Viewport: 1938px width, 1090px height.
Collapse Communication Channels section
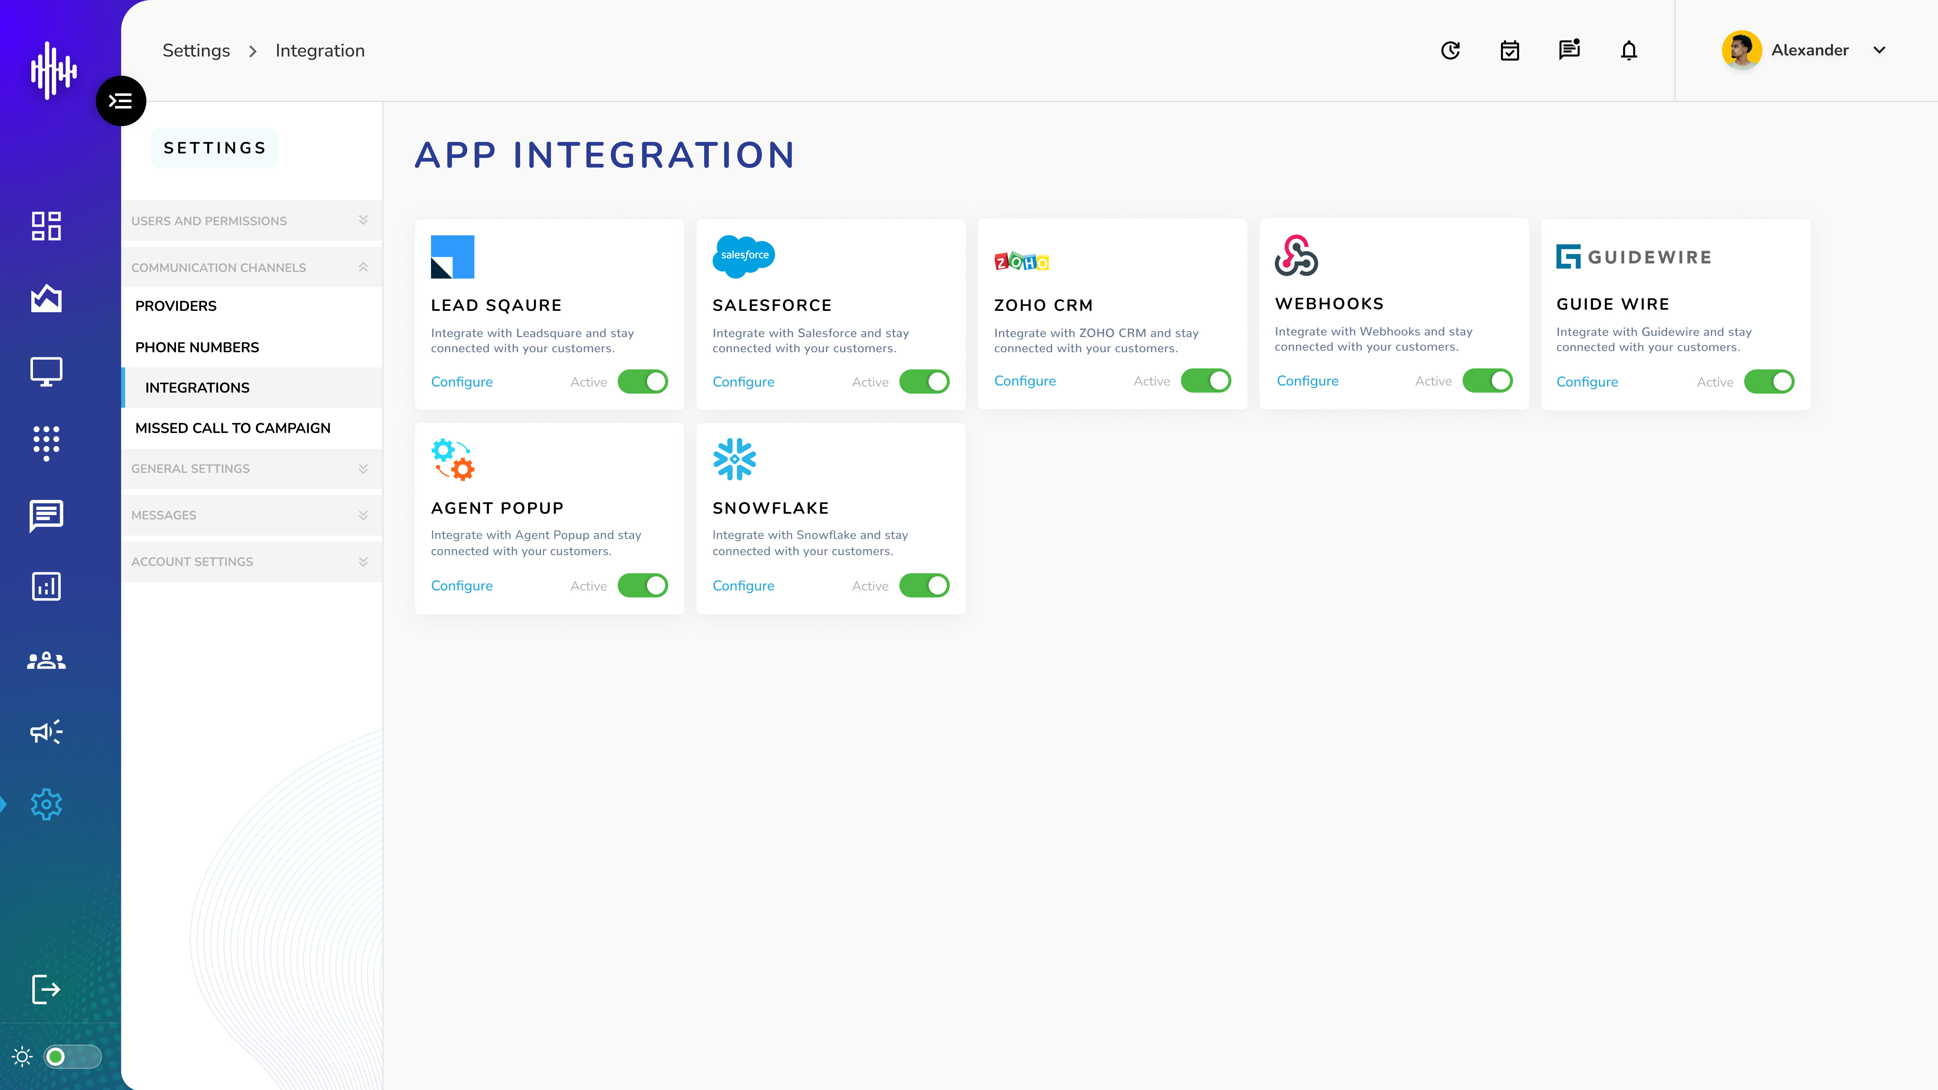point(251,267)
